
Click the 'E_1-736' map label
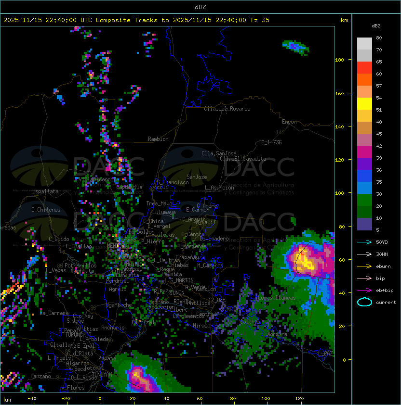[x=271, y=142]
